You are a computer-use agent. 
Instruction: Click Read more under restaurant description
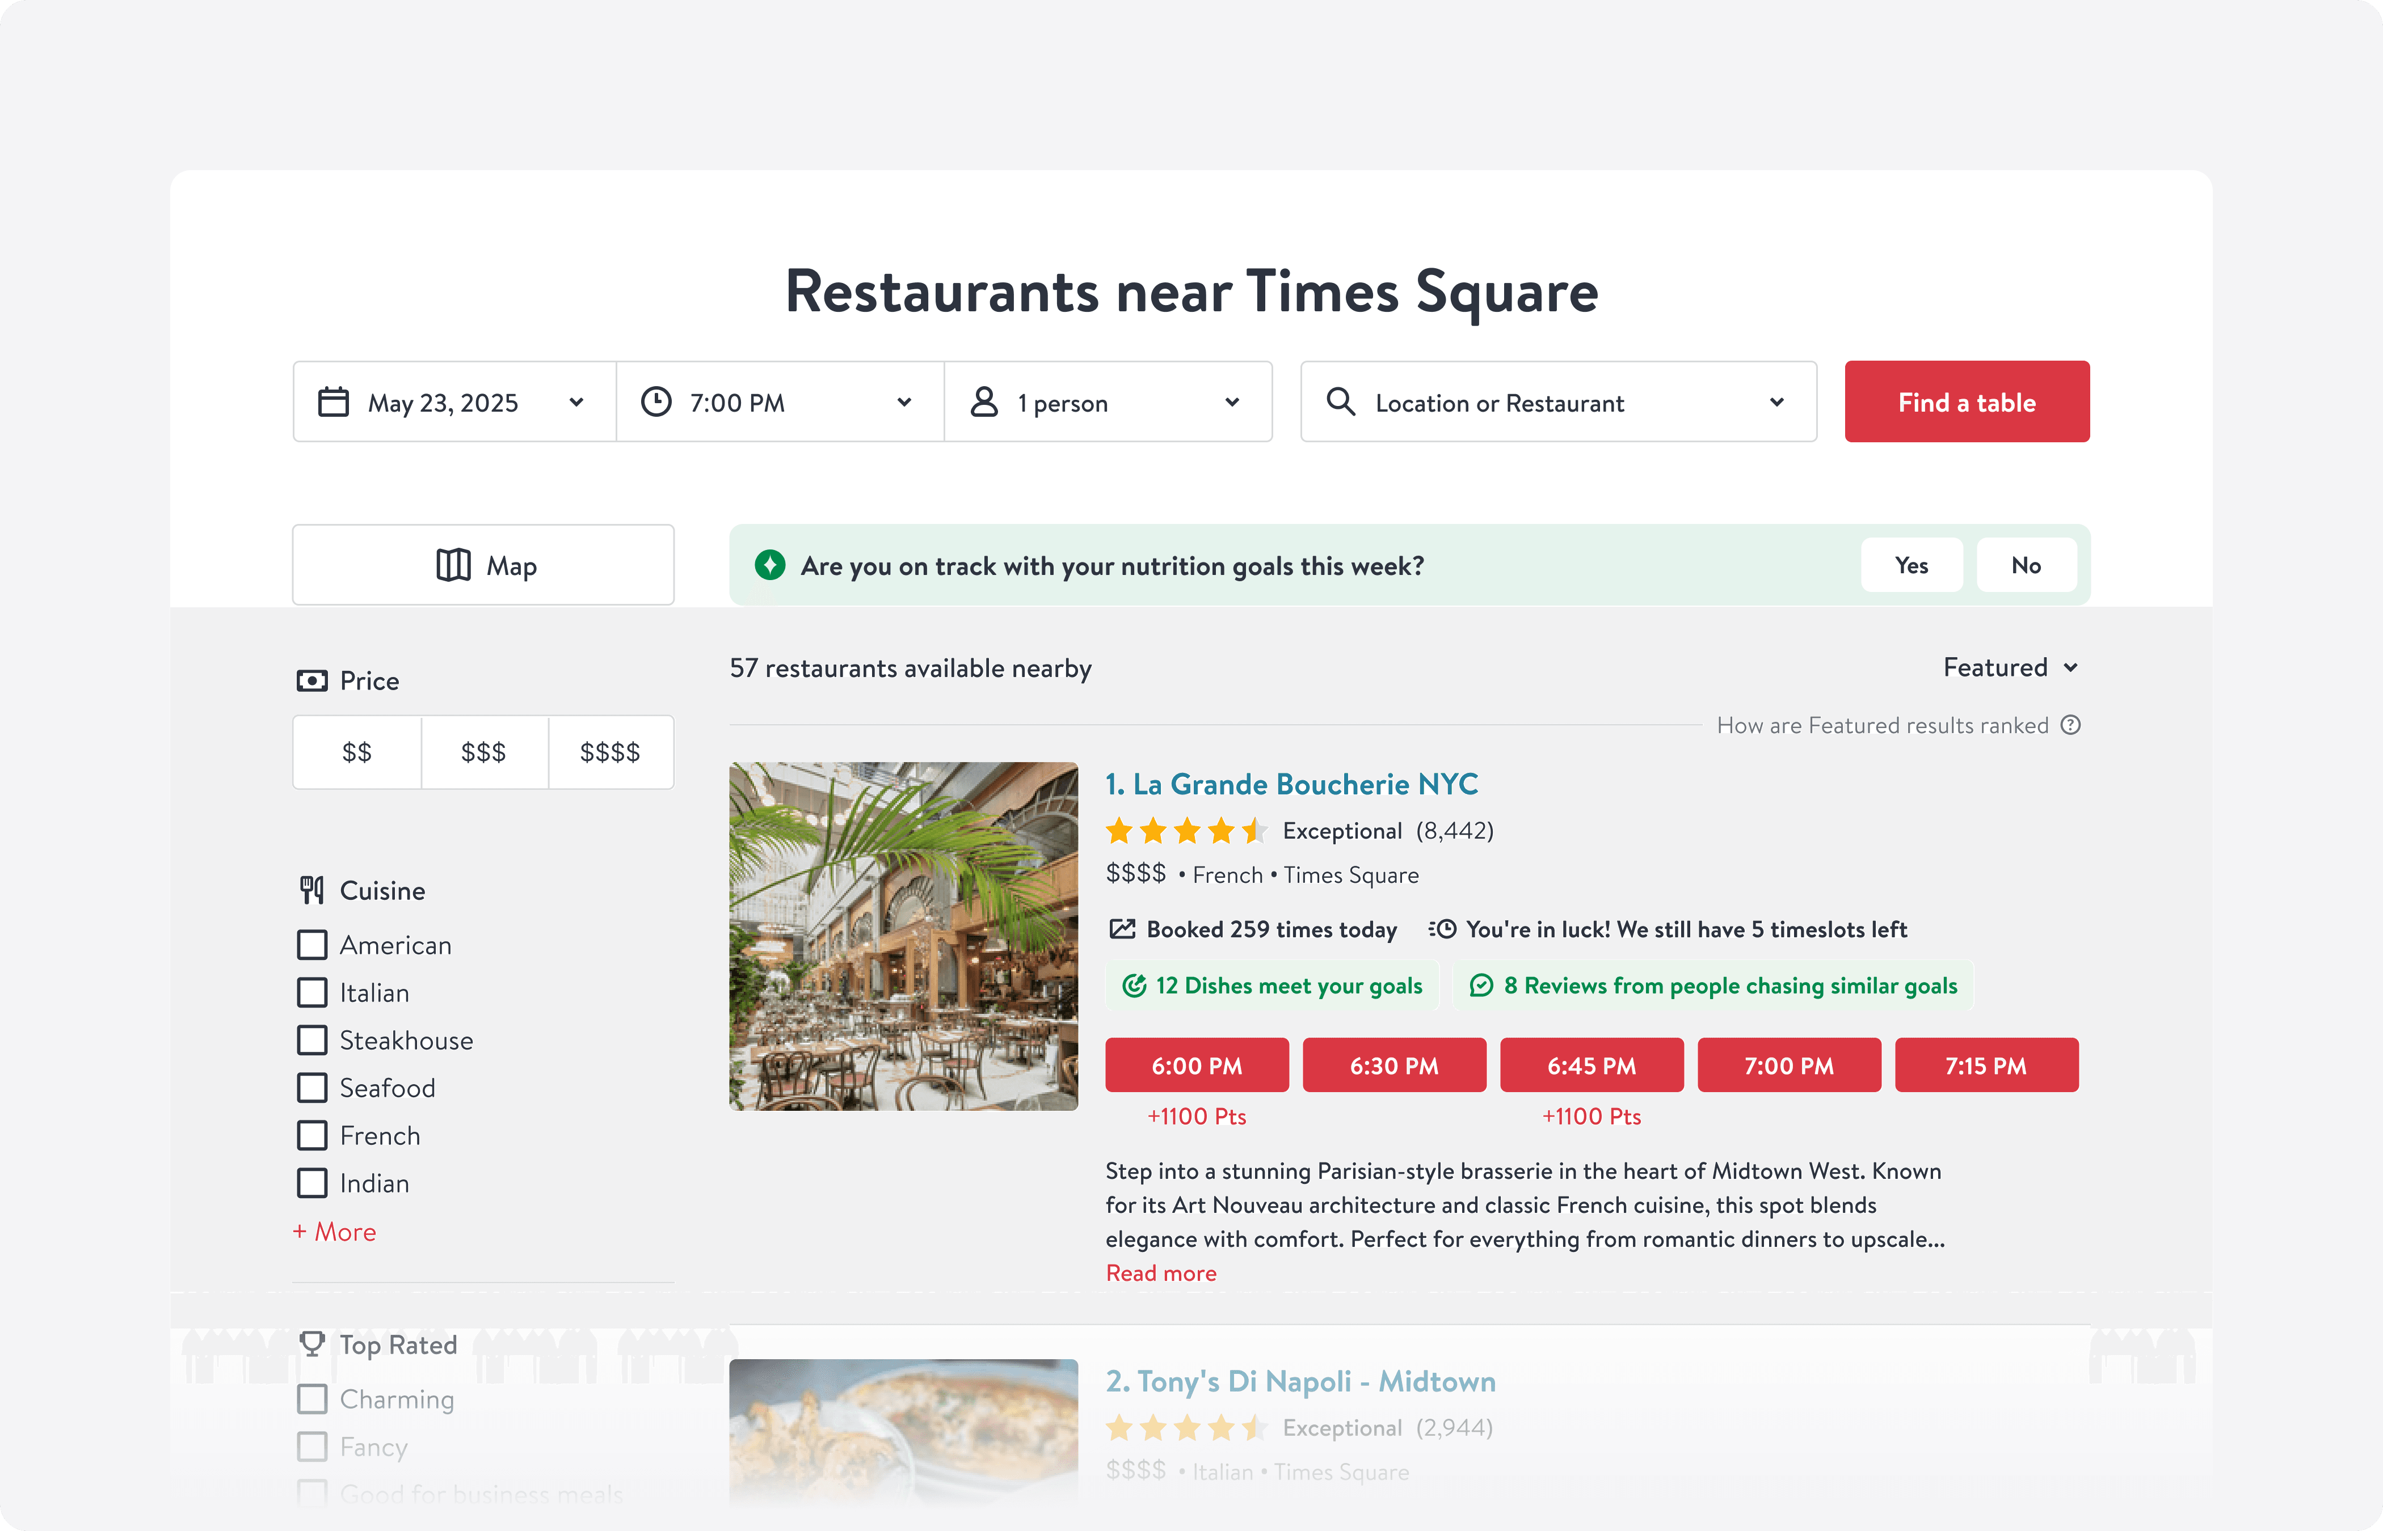pyautogui.click(x=1161, y=1274)
